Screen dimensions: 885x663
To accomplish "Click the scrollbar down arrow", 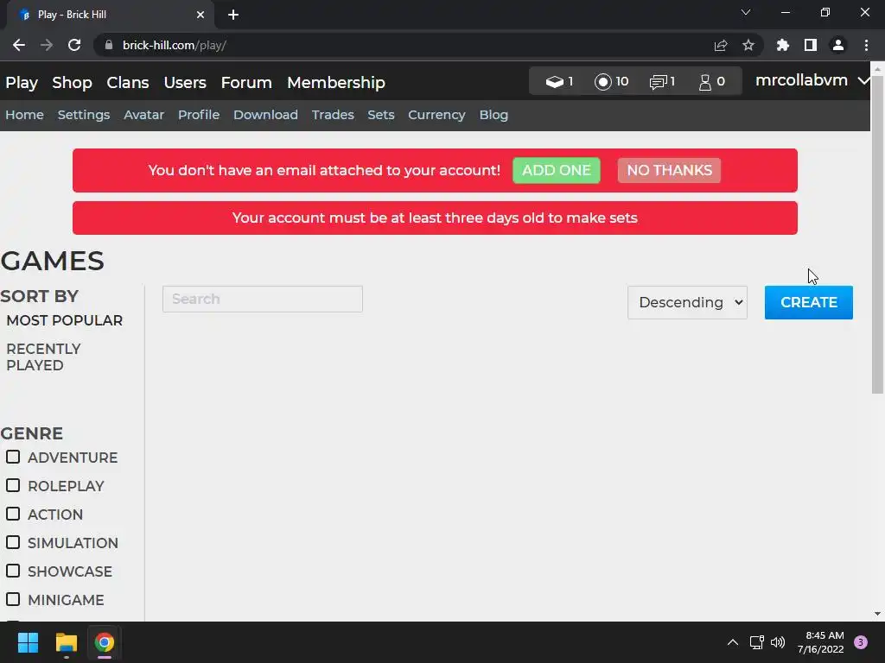I will pyautogui.click(x=877, y=614).
